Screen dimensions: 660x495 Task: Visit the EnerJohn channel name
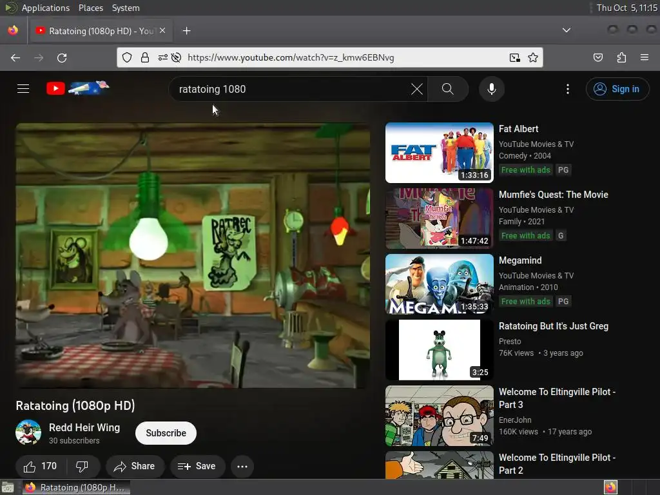[515, 420]
